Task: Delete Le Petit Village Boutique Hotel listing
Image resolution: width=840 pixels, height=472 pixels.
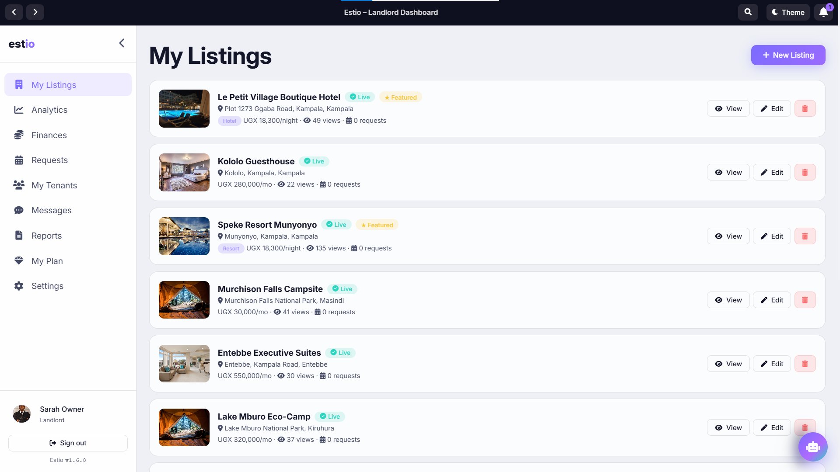Action: point(805,109)
